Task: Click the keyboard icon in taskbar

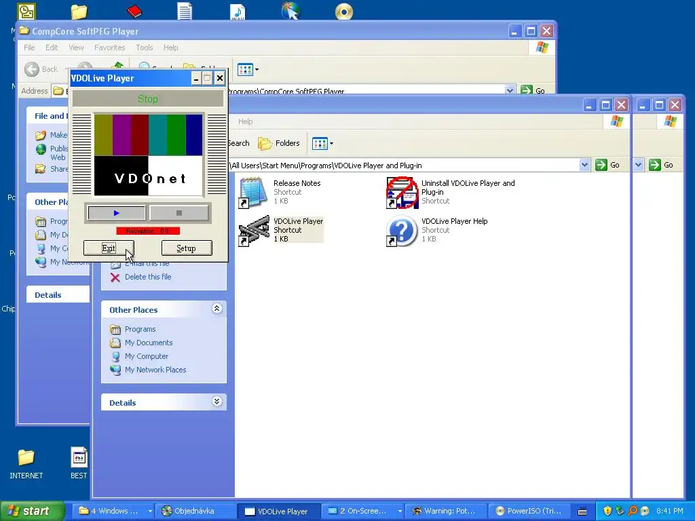Action: [583, 512]
